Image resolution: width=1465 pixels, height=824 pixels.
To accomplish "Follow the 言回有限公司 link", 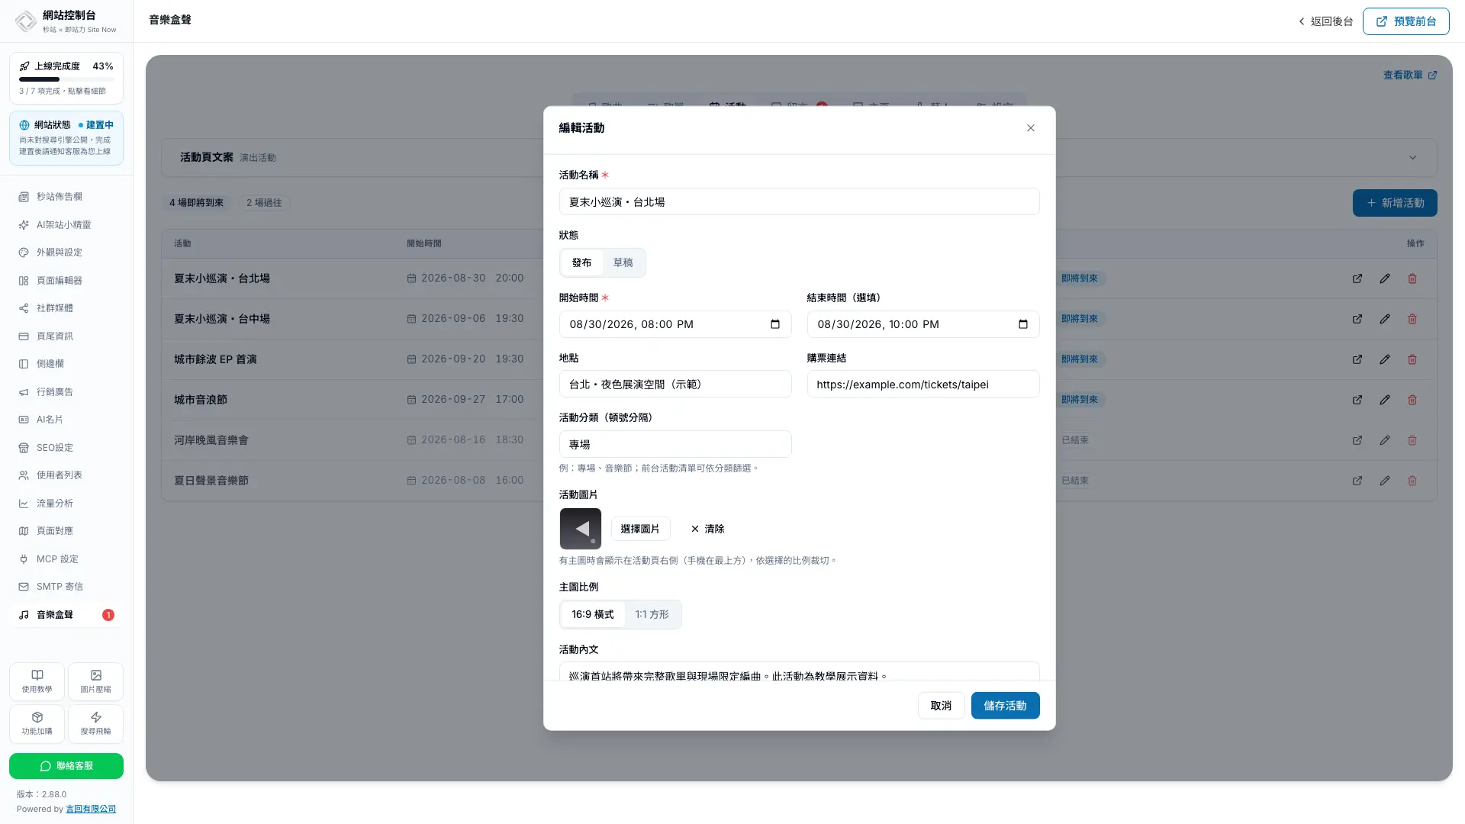I will (91, 810).
